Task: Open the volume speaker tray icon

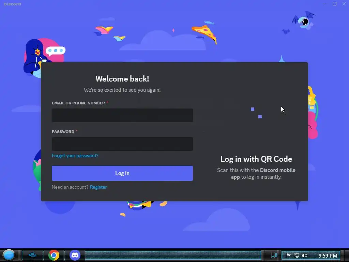Action: point(304,256)
